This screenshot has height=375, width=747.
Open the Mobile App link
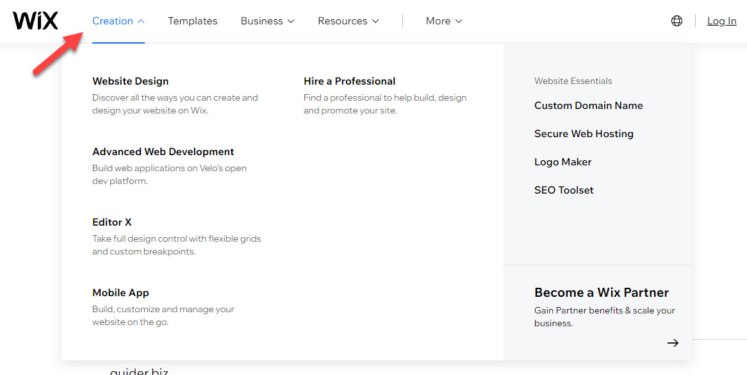click(120, 292)
